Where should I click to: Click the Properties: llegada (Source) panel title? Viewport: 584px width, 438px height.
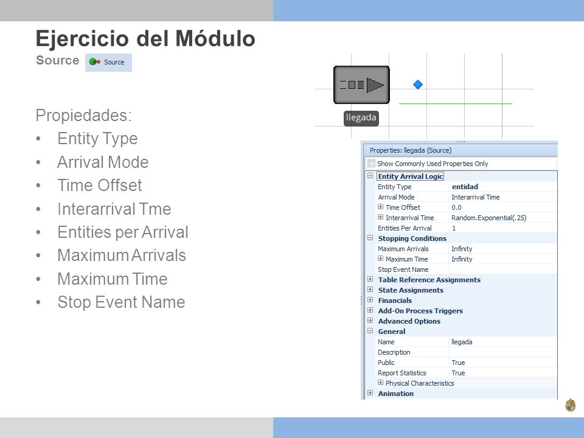tap(411, 150)
